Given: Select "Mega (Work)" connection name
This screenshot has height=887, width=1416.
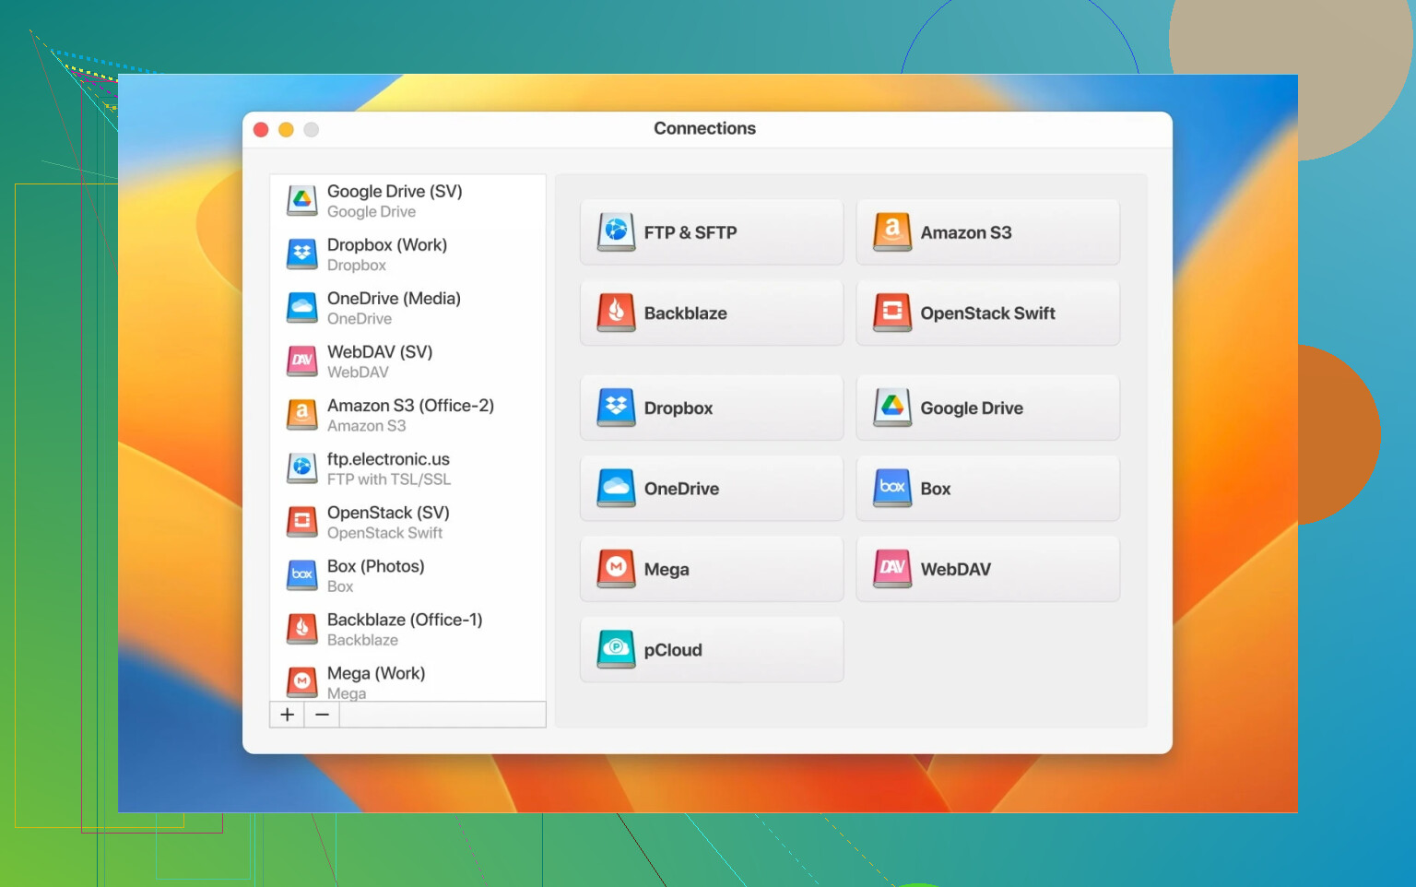Looking at the screenshot, I should (376, 673).
